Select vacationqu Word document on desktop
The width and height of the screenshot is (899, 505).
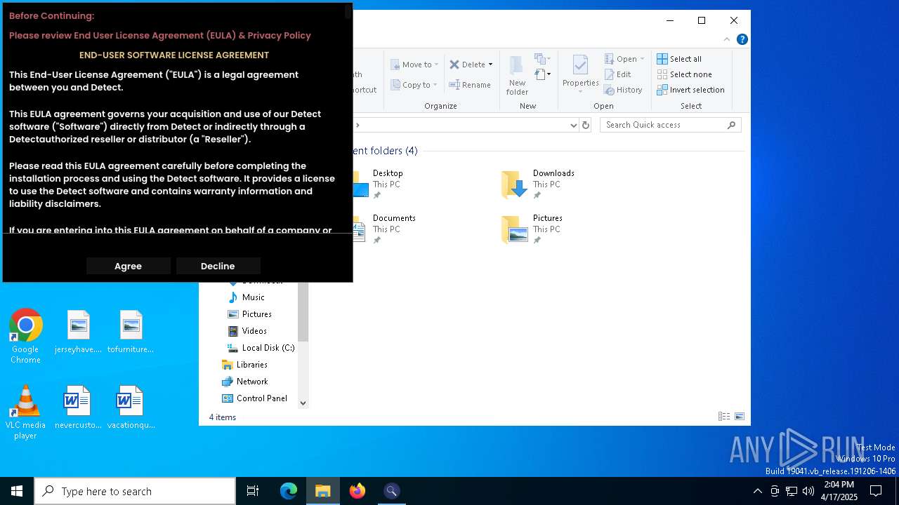pos(131,408)
